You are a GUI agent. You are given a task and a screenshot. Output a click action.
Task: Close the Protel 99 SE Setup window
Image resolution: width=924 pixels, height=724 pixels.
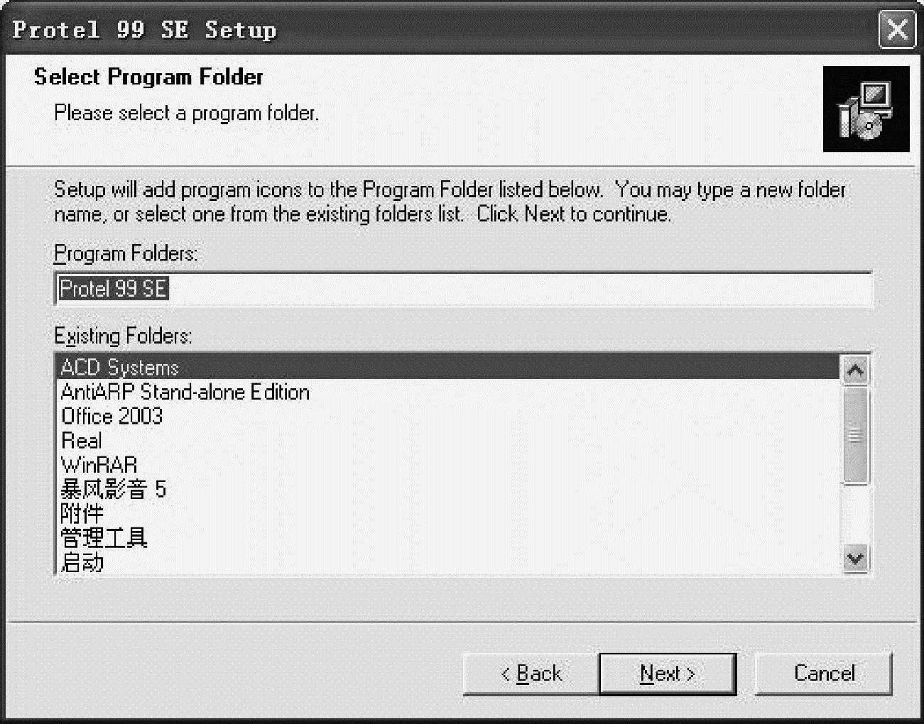(x=897, y=30)
